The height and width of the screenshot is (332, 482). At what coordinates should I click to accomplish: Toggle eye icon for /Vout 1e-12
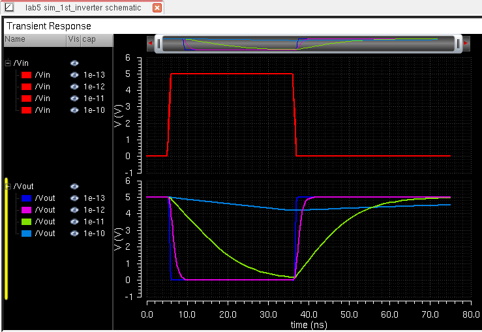pos(74,210)
